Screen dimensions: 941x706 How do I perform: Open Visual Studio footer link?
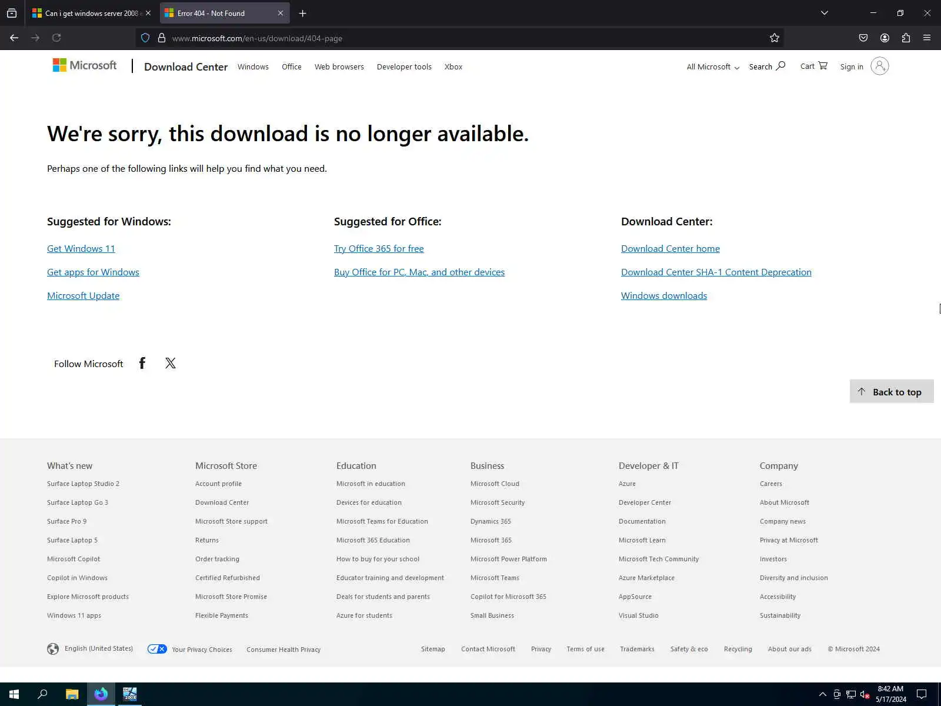(x=638, y=615)
